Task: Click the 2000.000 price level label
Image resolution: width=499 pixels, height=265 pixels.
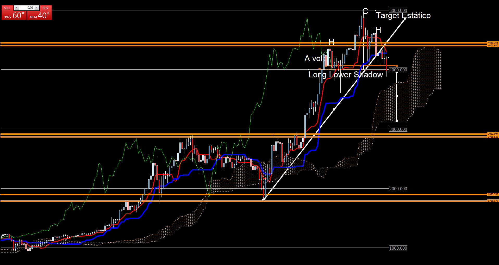Action: click(398, 189)
